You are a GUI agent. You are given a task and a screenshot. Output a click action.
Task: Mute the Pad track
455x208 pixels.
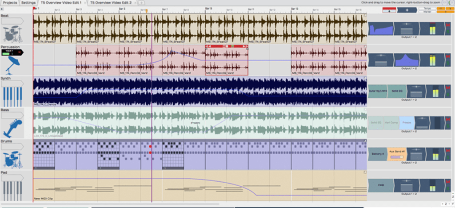(x=448, y=182)
